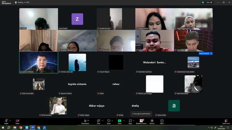This screenshot has width=232, height=130.
Task: Click Akbar wijaya name tile
Action: [97, 106]
